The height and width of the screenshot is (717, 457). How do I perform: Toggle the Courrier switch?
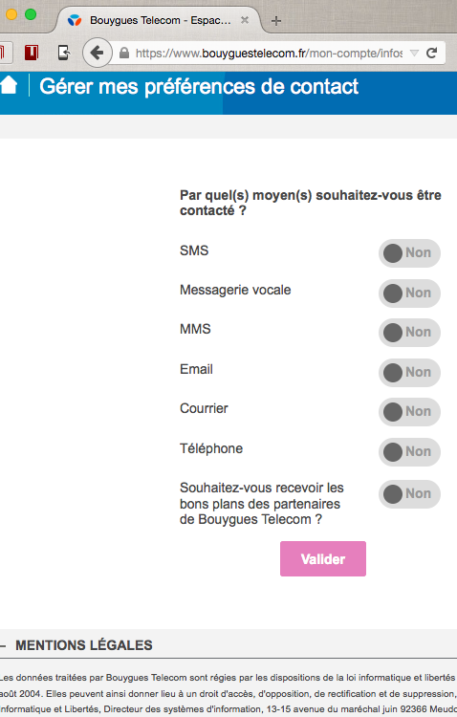[x=409, y=412]
